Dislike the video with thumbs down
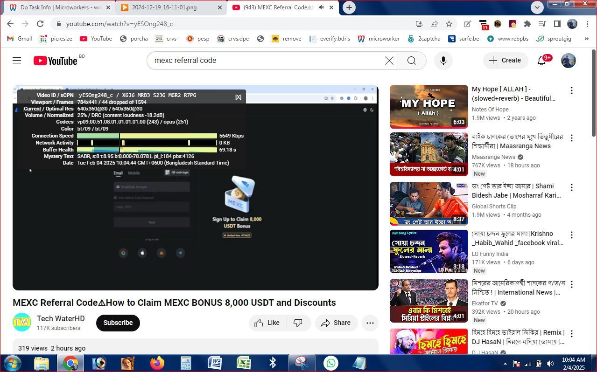 298,323
